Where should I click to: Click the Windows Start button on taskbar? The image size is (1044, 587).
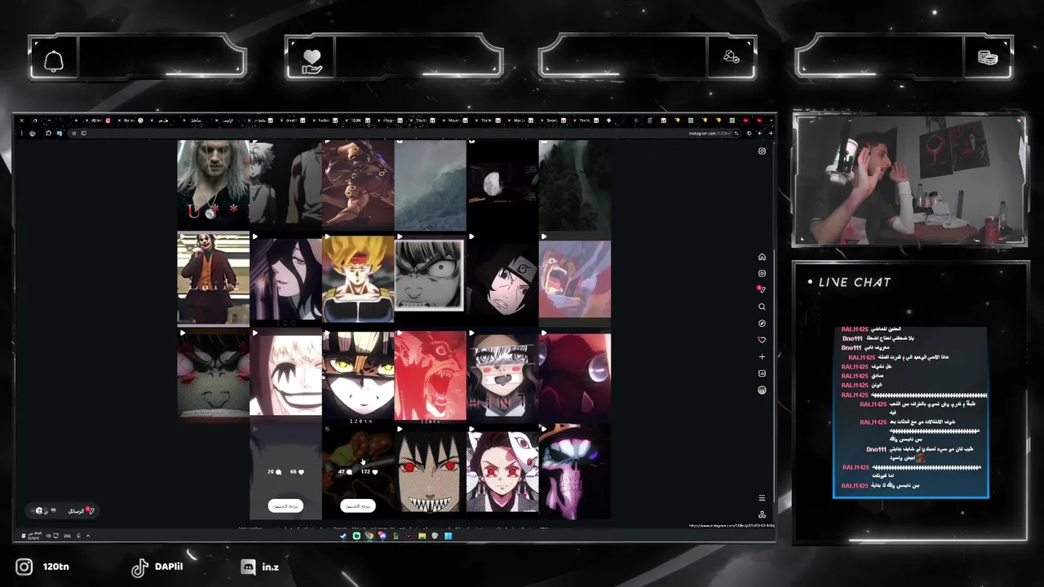point(448,536)
